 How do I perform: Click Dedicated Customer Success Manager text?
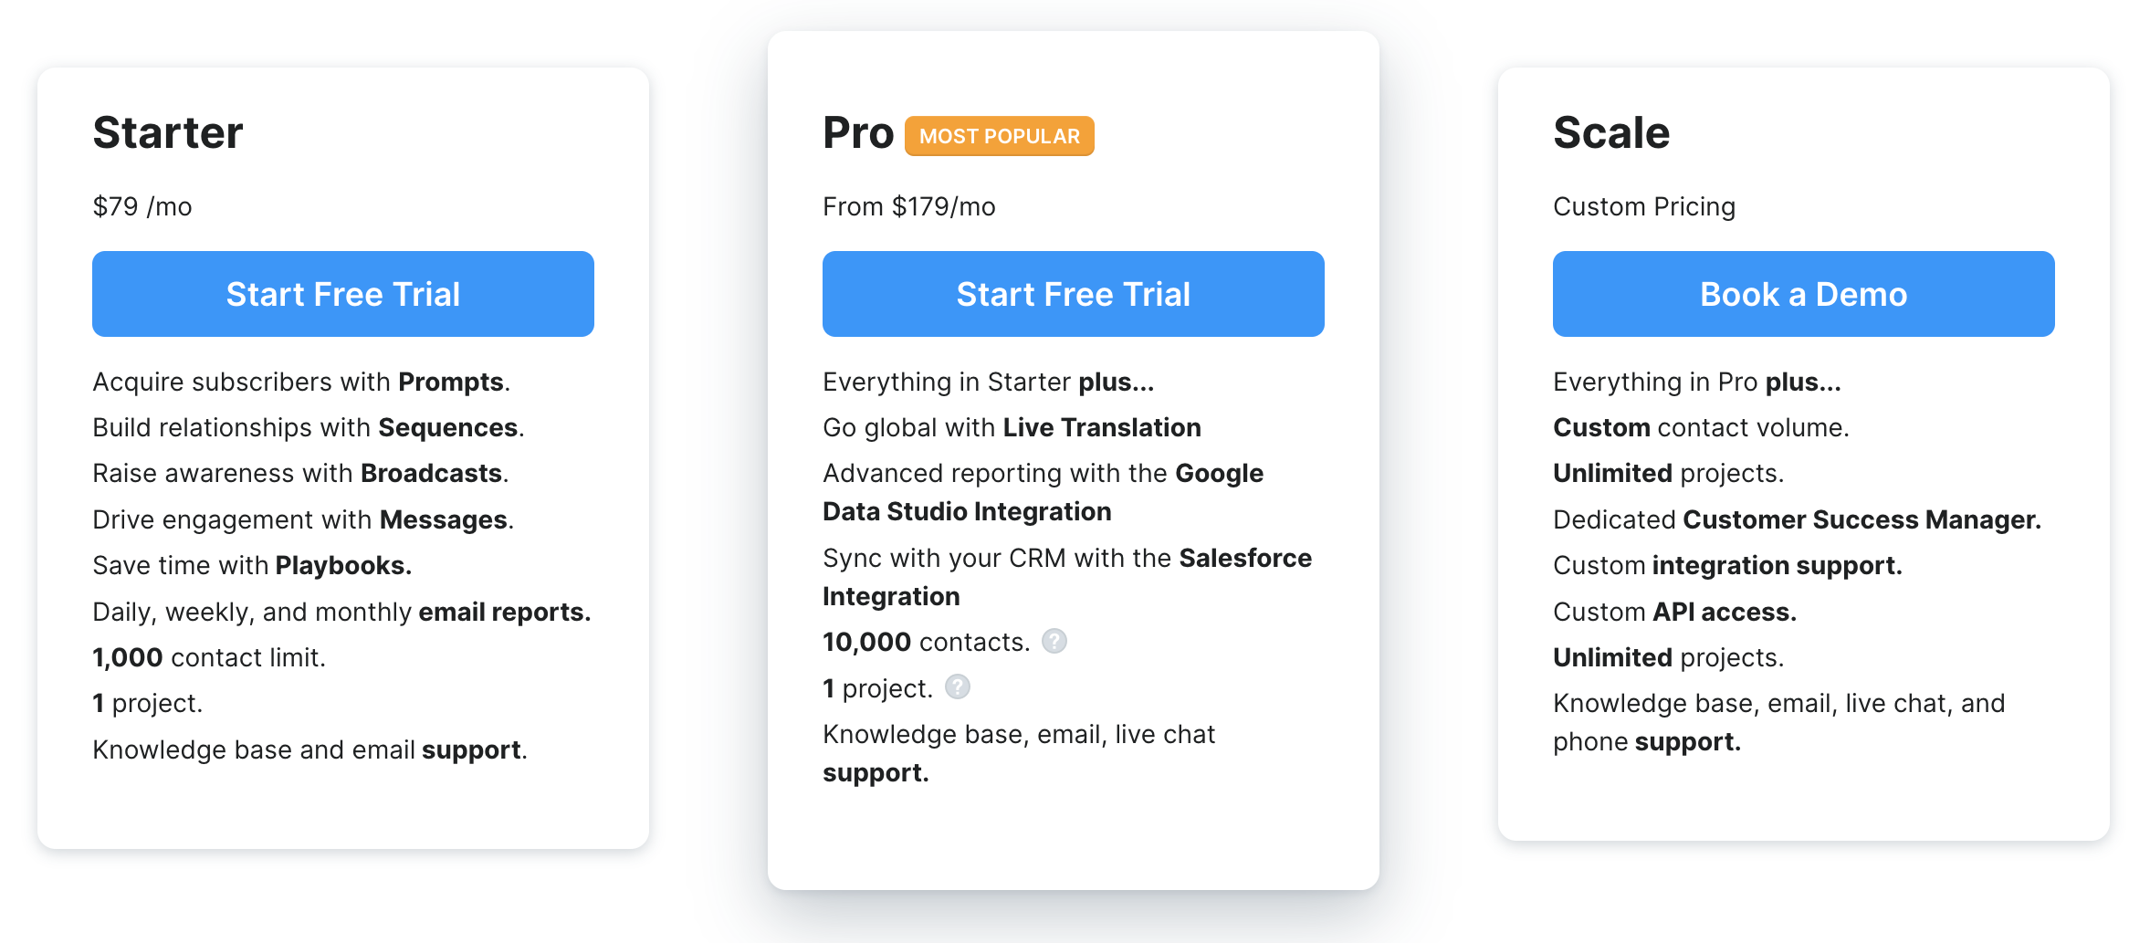coord(1797,519)
